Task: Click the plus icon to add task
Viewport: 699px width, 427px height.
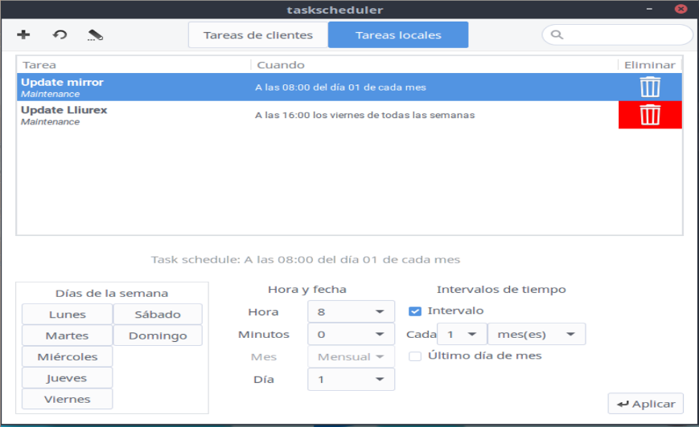Action: point(23,35)
